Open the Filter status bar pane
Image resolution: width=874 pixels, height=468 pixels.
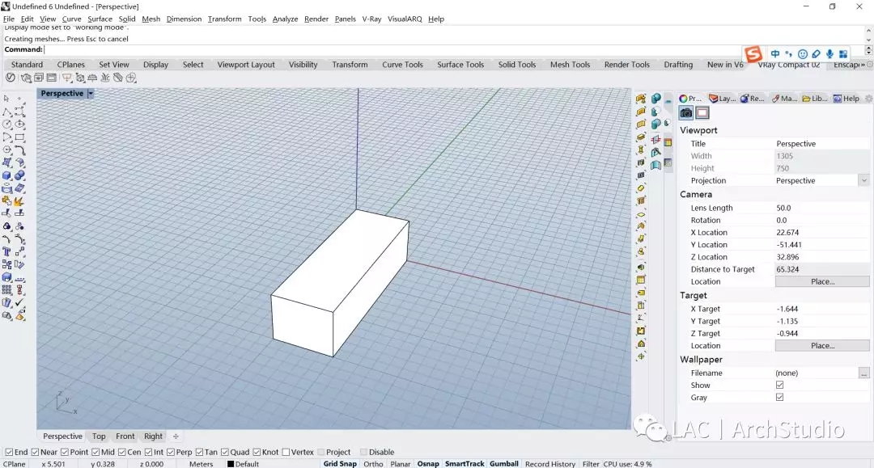pyautogui.click(x=590, y=463)
